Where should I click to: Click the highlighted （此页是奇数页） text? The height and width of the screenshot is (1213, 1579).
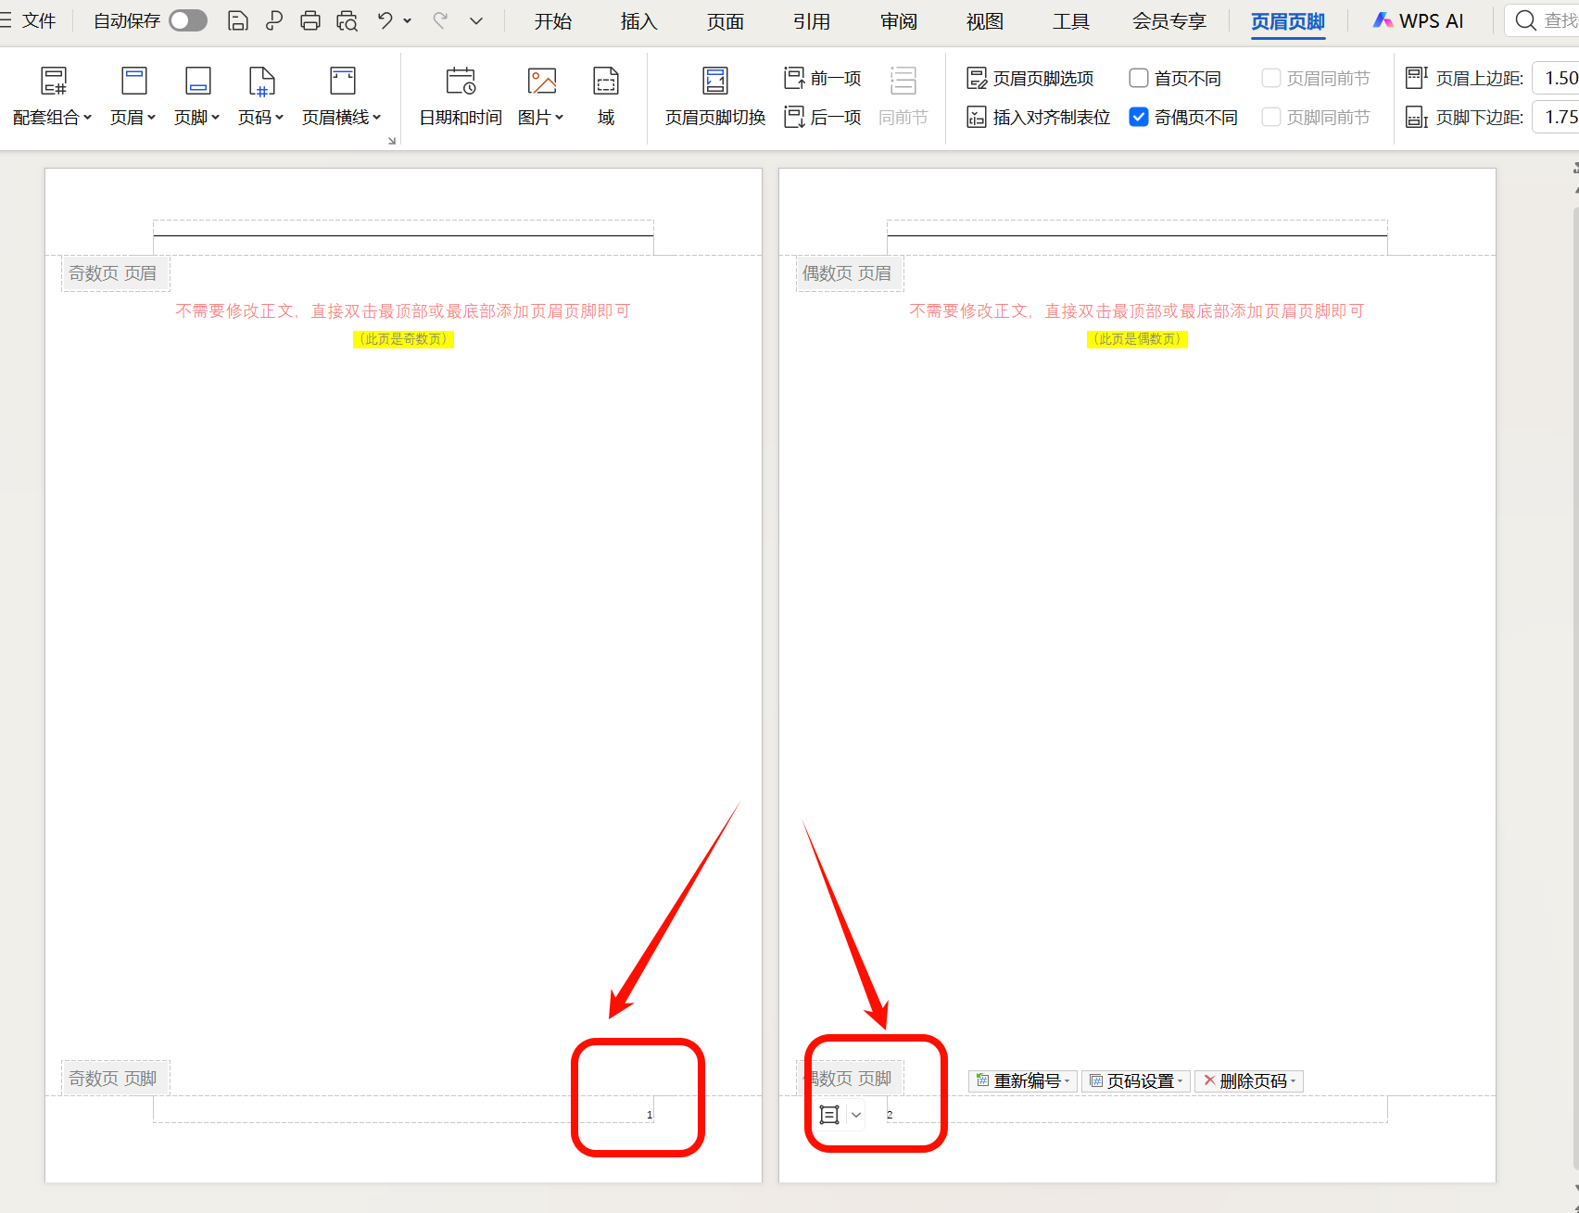pyautogui.click(x=403, y=339)
